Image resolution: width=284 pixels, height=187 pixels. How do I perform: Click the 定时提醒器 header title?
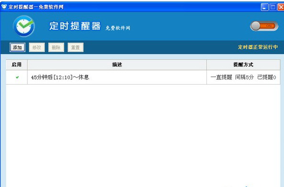click(75, 26)
